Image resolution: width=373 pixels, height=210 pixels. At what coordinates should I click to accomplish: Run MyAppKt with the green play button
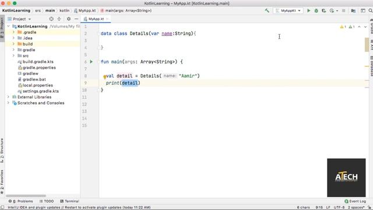coord(308,10)
